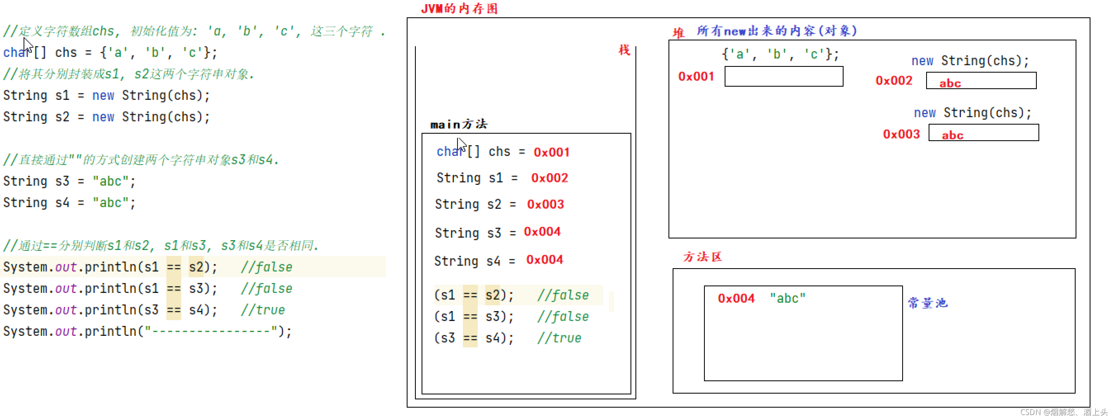The width and height of the screenshot is (1114, 420).
Task: Click the comment about == comparisons
Action: [x=161, y=246]
